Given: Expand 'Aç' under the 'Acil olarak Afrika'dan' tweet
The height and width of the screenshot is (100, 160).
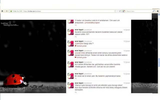Looking at the screenshot, I should pyautogui.click(x=76, y=69).
